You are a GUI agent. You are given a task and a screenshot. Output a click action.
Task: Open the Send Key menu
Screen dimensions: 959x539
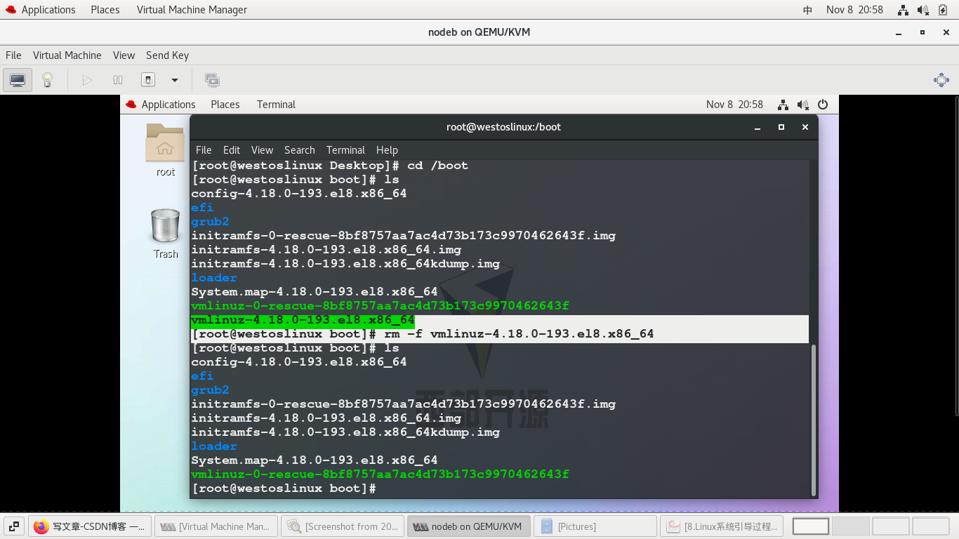click(x=167, y=55)
